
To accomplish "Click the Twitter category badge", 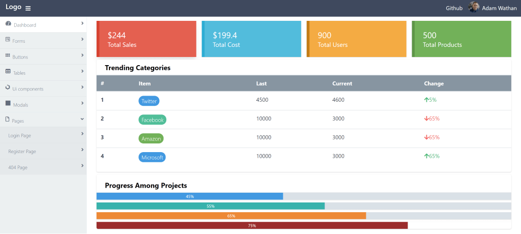I will (x=149, y=101).
